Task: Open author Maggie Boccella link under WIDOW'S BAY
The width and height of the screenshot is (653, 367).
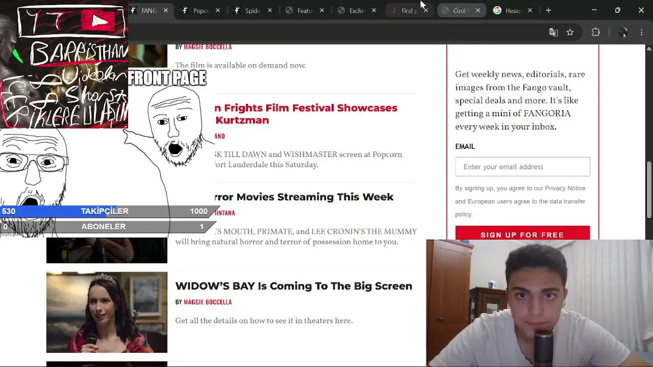Action: 208,302
